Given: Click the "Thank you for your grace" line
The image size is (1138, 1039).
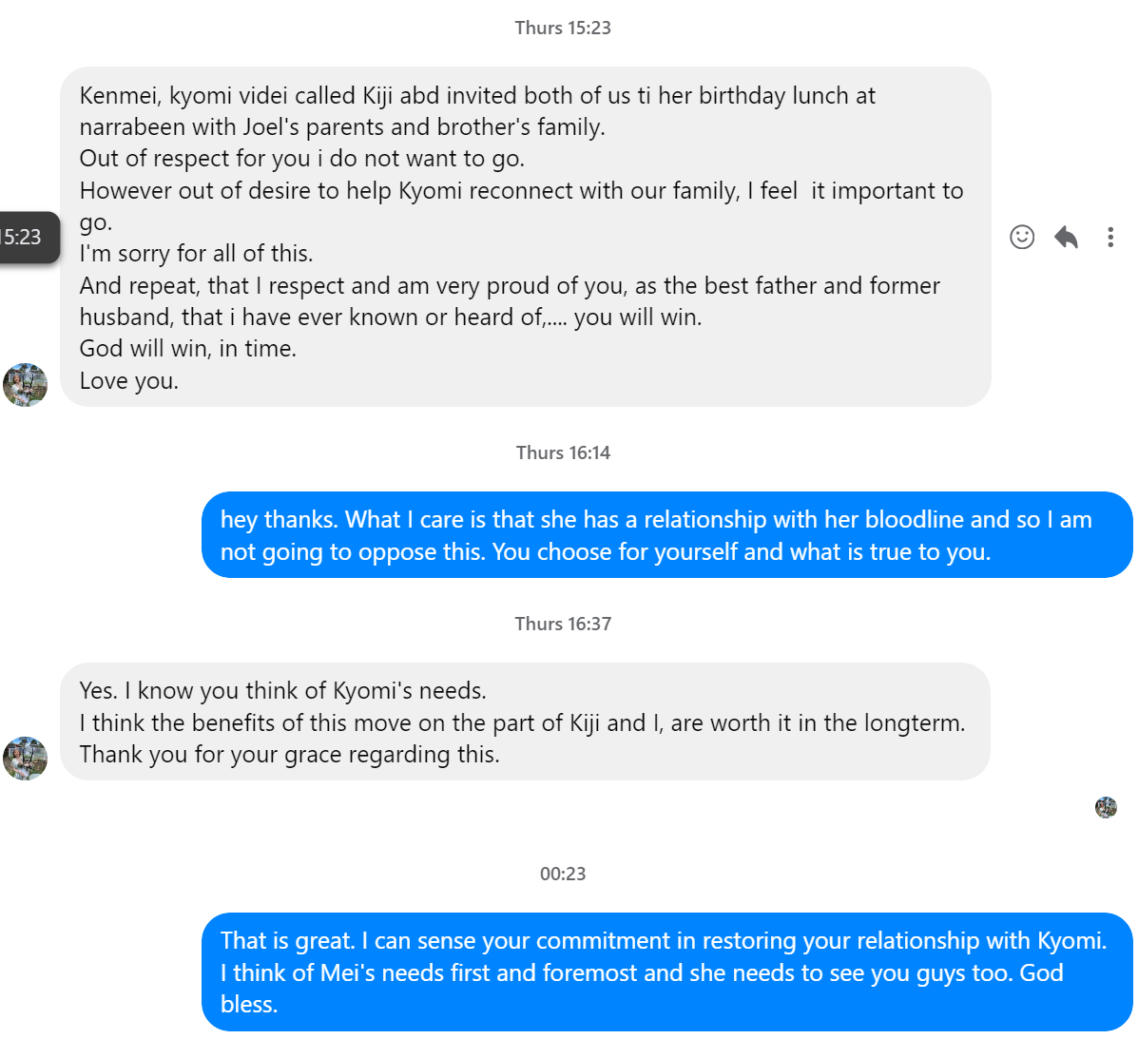Looking at the screenshot, I should 289,755.
